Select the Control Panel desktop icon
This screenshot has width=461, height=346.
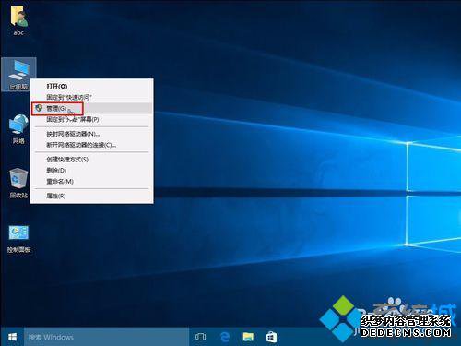tap(18, 239)
